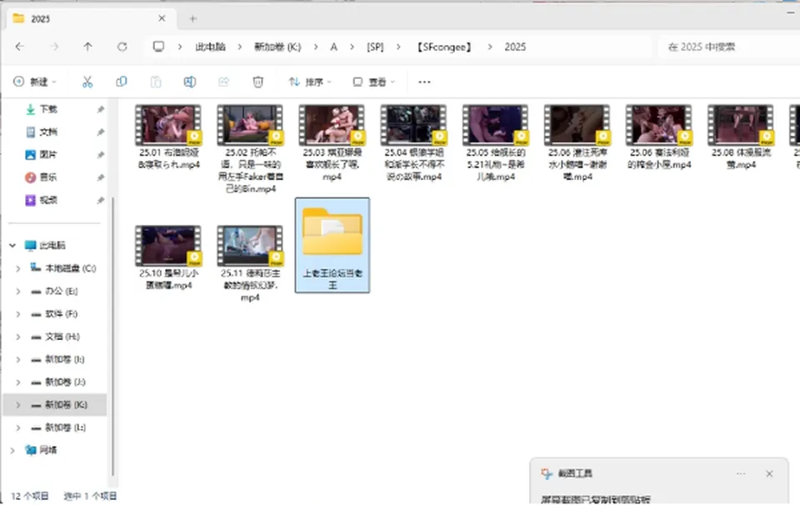Go up one folder level
The width and height of the screenshot is (800, 505).
pos(87,47)
